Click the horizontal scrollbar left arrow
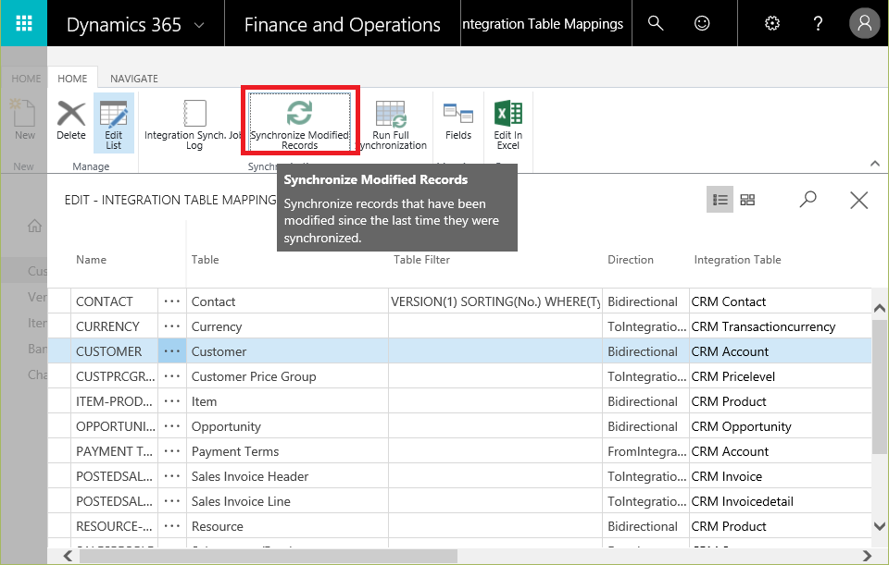889x565 pixels. [68, 556]
